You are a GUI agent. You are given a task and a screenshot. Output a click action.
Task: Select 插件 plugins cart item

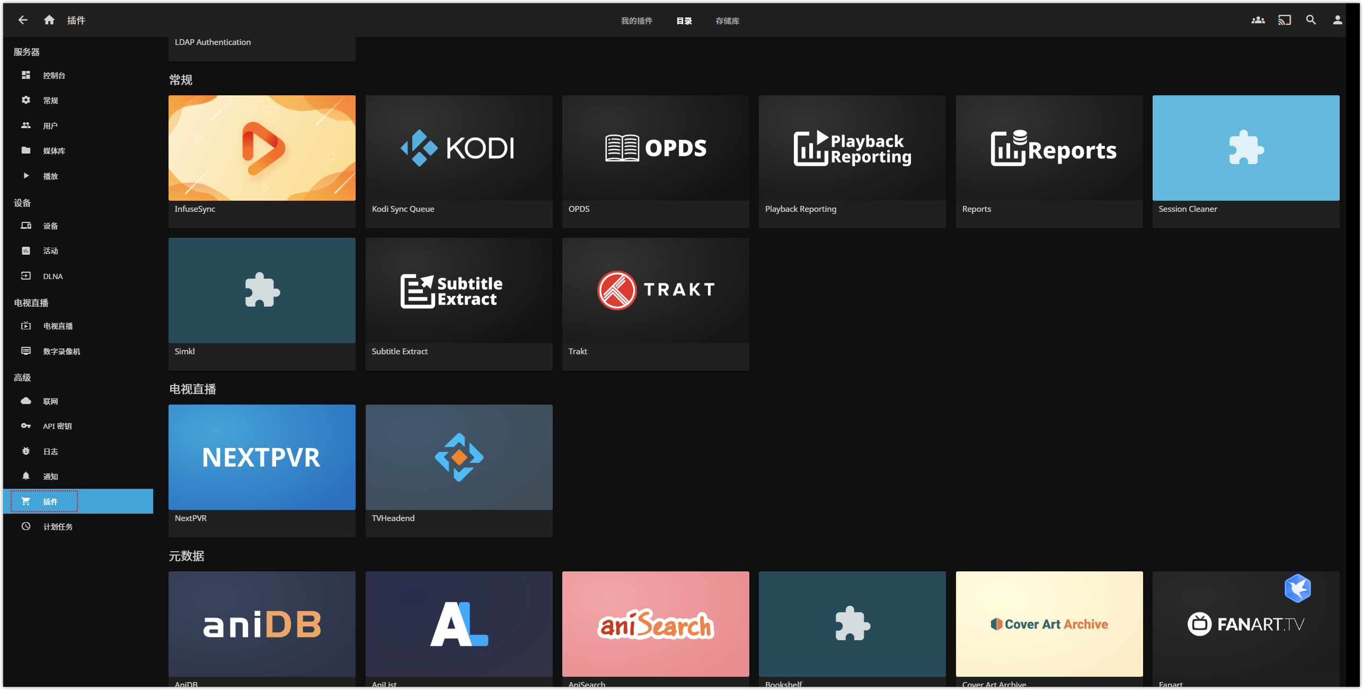pos(78,501)
